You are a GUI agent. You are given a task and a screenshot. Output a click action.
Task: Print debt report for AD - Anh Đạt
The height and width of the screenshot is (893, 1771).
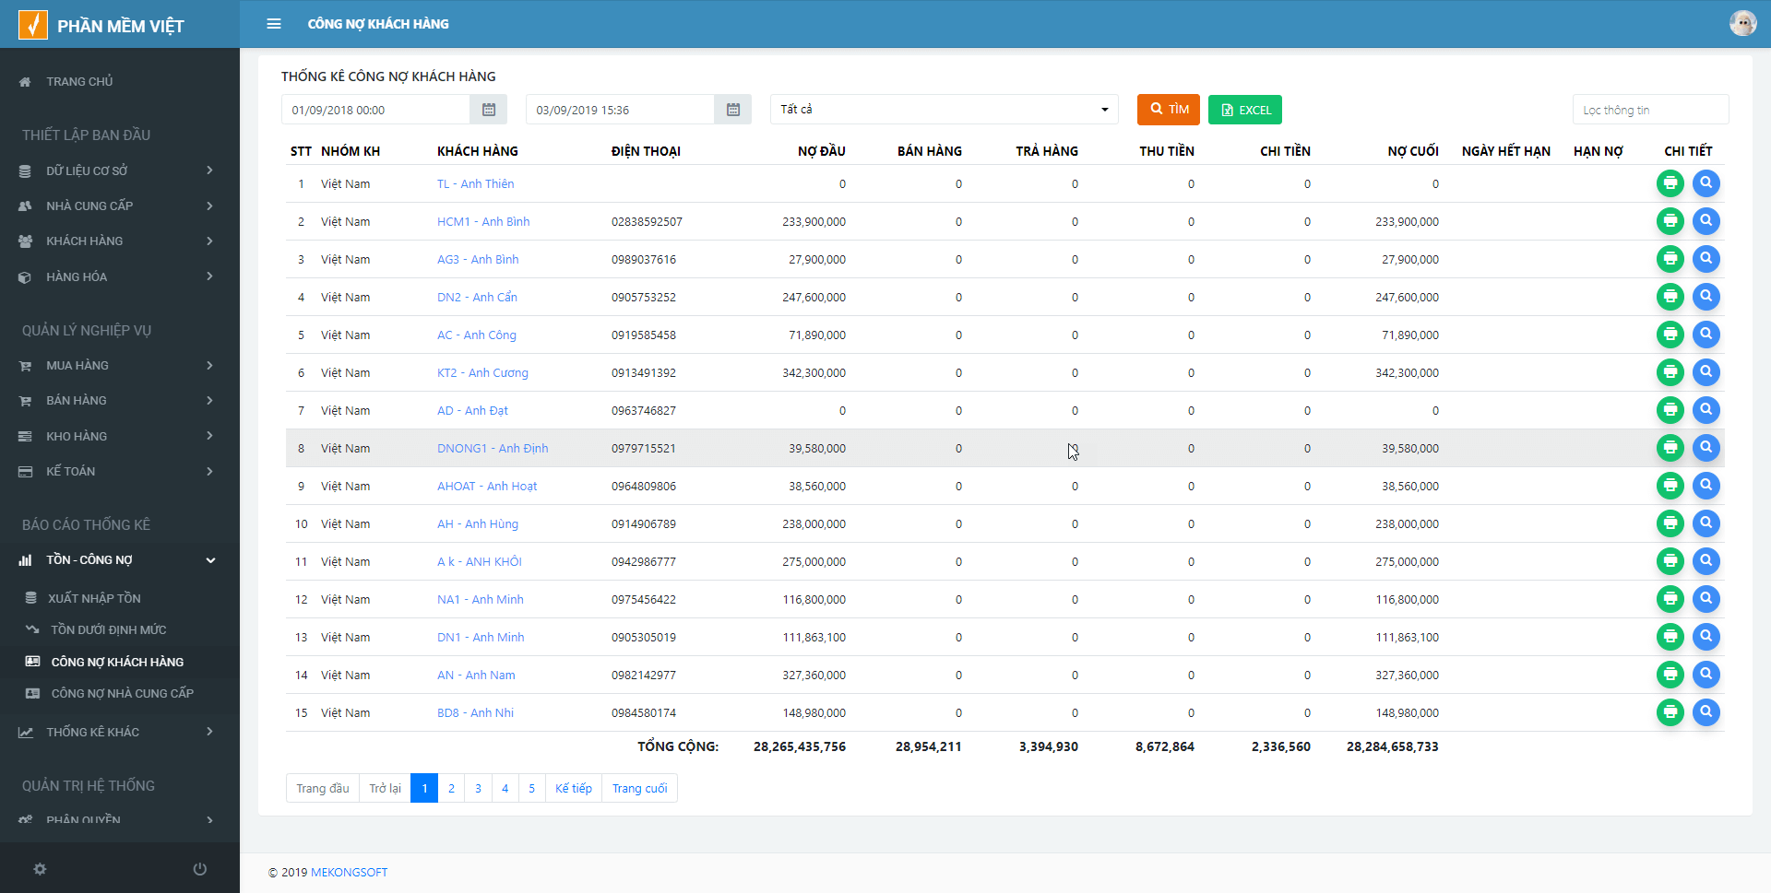[x=1670, y=410]
